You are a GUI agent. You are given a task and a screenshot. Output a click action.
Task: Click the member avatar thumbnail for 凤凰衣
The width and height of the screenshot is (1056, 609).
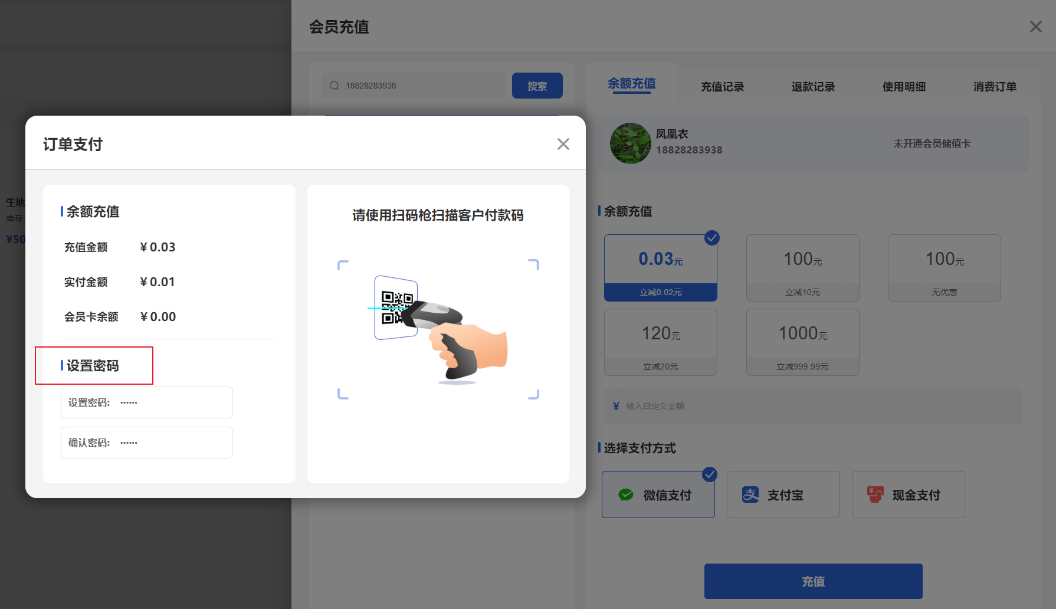630,143
